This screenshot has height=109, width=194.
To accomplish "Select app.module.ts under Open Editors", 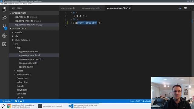I will click(x=34, y=17).
